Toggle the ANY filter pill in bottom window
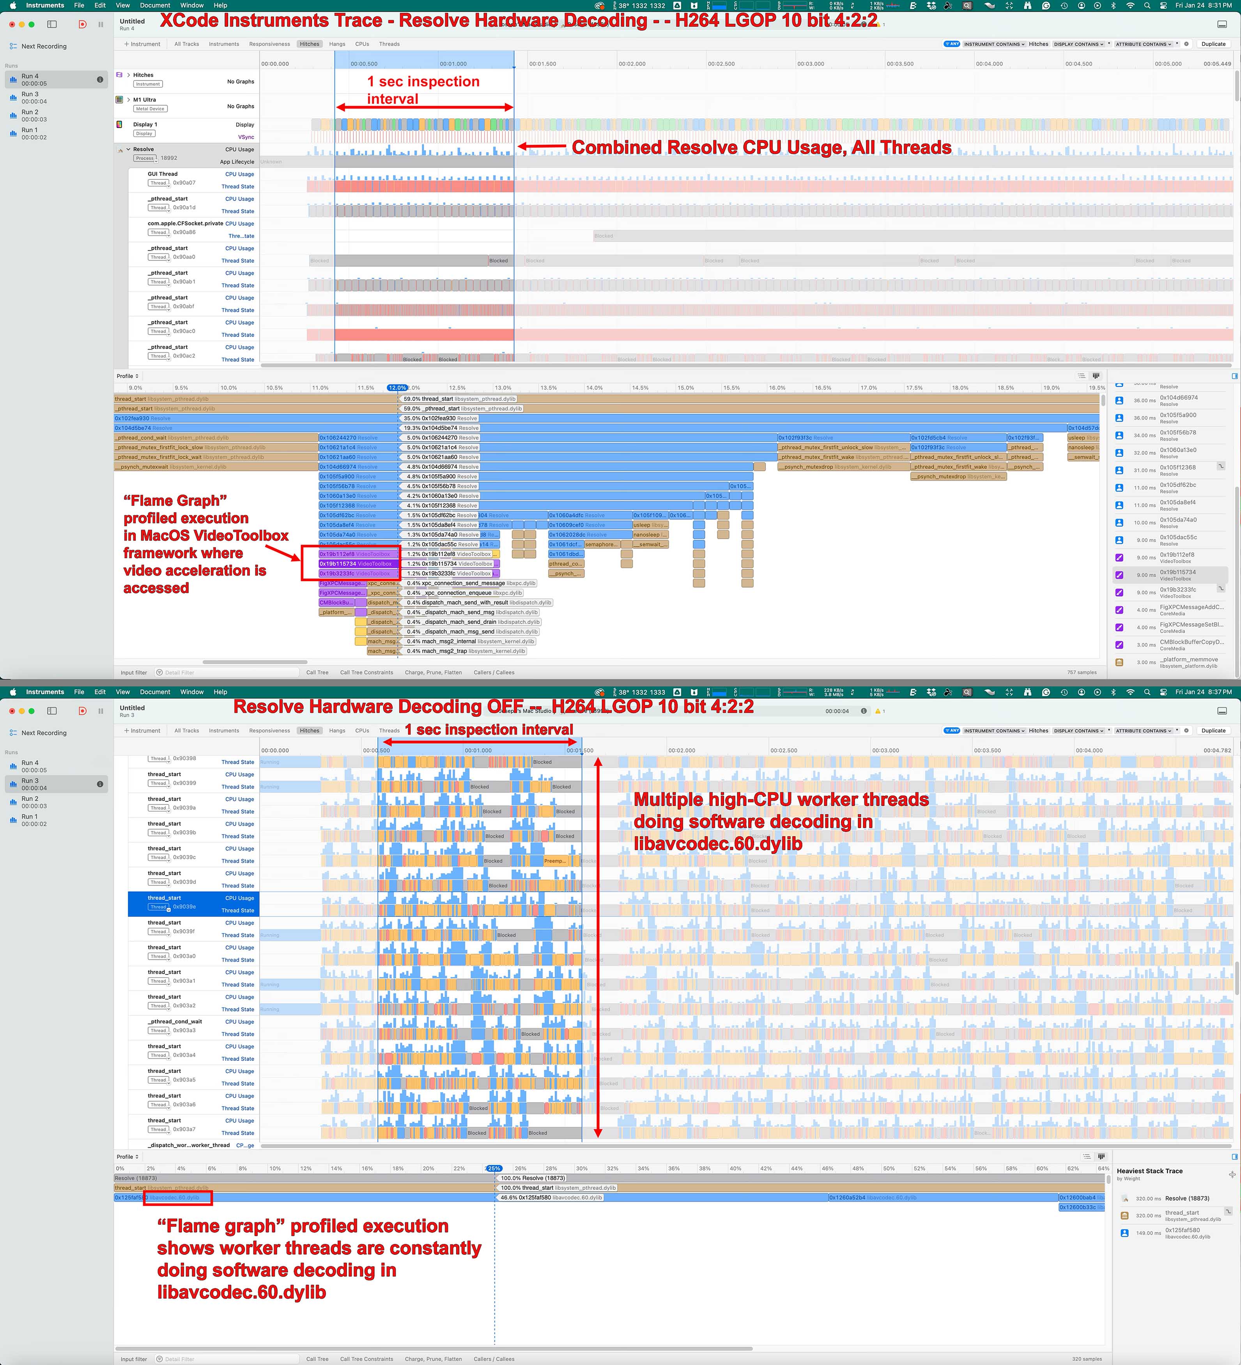1241x1365 pixels. [952, 730]
